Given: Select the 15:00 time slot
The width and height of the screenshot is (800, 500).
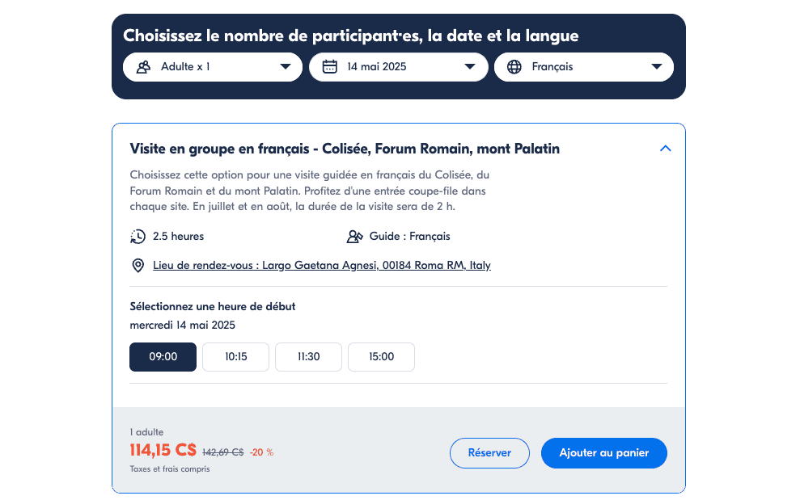Looking at the screenshot, I should click(381, 357).
